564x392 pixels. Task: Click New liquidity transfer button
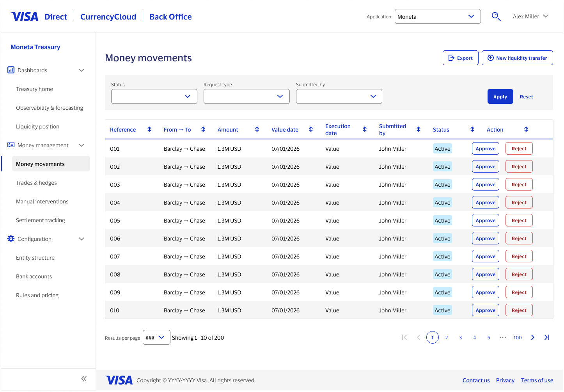click(x=517, y=58)
